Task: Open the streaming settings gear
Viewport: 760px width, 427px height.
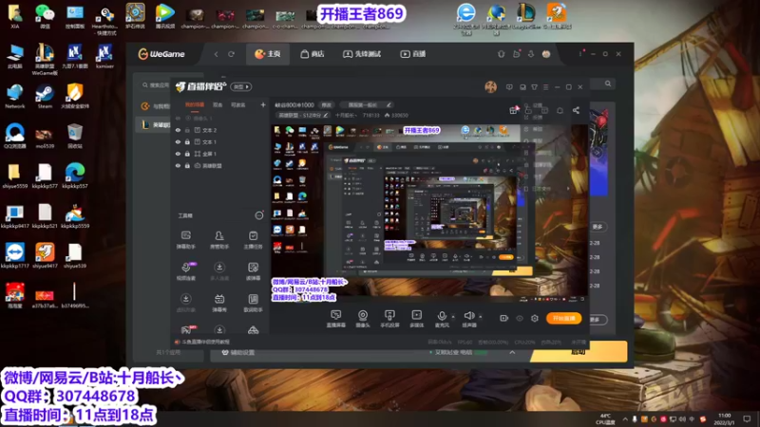Action: (535, 318)
